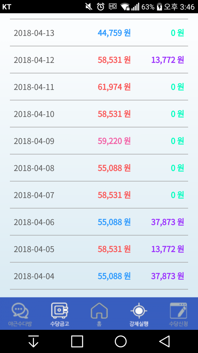Viewport: 198px width, 353px height.
Task: Tap the 13,772 원 amount for 2018-04-12
Action: (x=168, y=60)
